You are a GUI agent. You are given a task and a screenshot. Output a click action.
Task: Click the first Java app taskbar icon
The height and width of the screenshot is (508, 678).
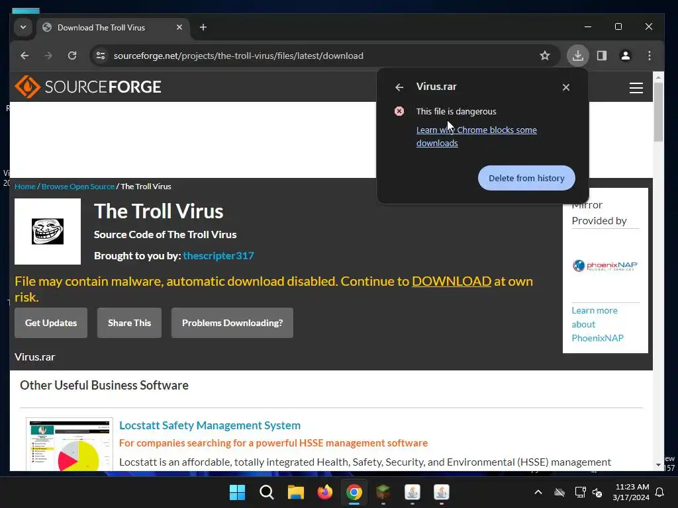(x=412, y=492)
